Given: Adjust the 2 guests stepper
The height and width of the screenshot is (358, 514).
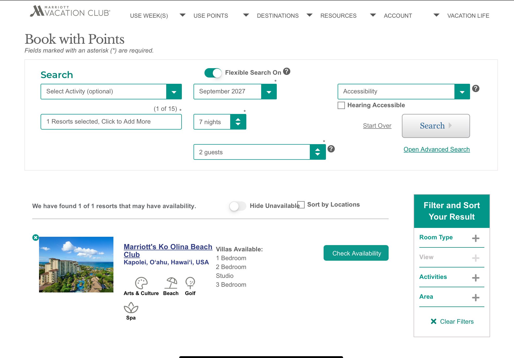Looking at the screenshot, I should click(318, 152).
